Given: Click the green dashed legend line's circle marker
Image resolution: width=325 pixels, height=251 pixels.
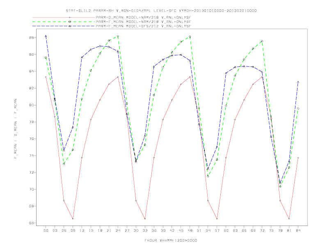Looking at the screenshot, I should (x=70, y=22).
